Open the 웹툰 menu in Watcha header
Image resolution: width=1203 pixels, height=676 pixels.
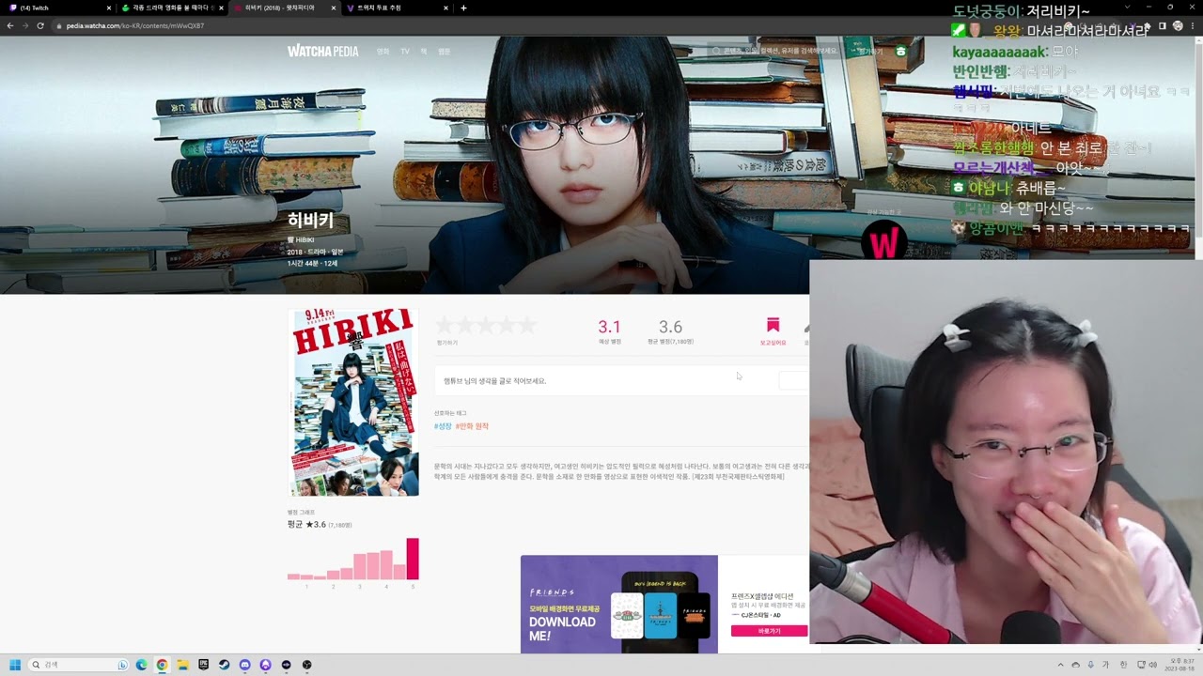tap(444, 52)
